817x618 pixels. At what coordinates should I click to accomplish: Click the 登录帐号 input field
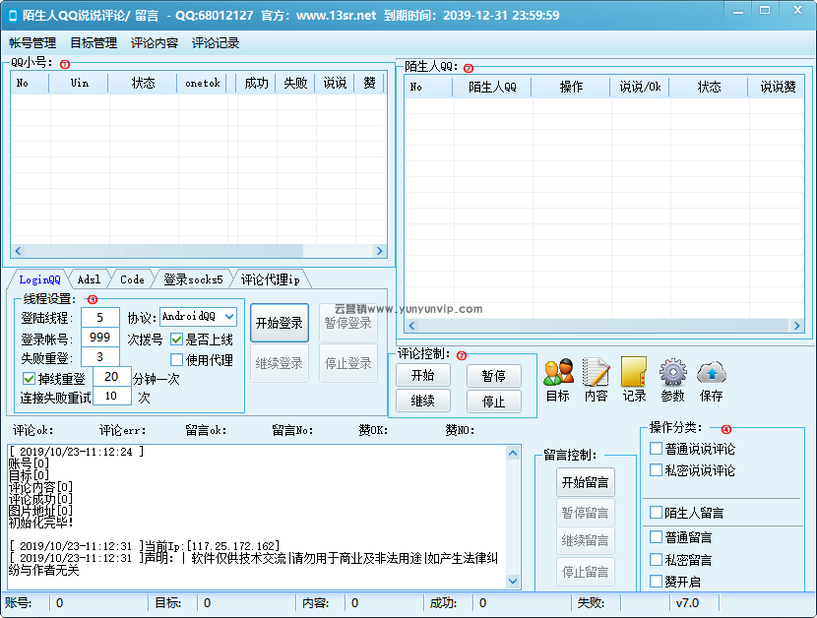[100, 338]
